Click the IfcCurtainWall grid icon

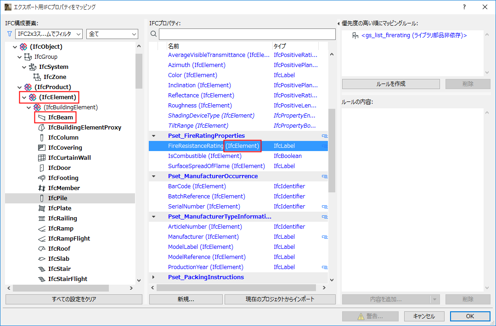pyautogui.click(x=41, y=158)
